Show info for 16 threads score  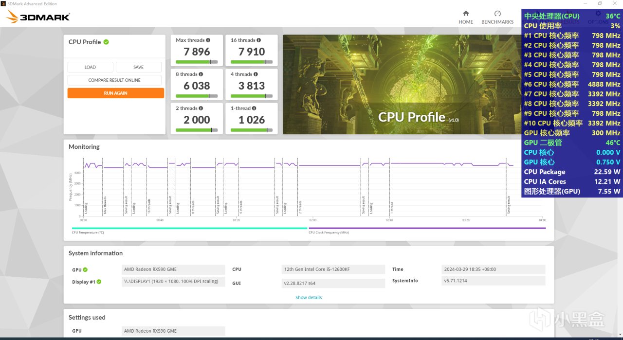tap(258, 40)
